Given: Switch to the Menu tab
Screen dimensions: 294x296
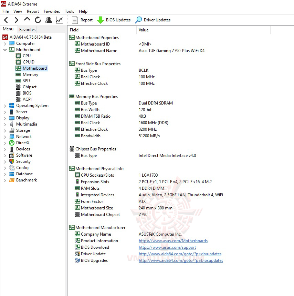Looking at the screenshot, I should pos(8,29).
